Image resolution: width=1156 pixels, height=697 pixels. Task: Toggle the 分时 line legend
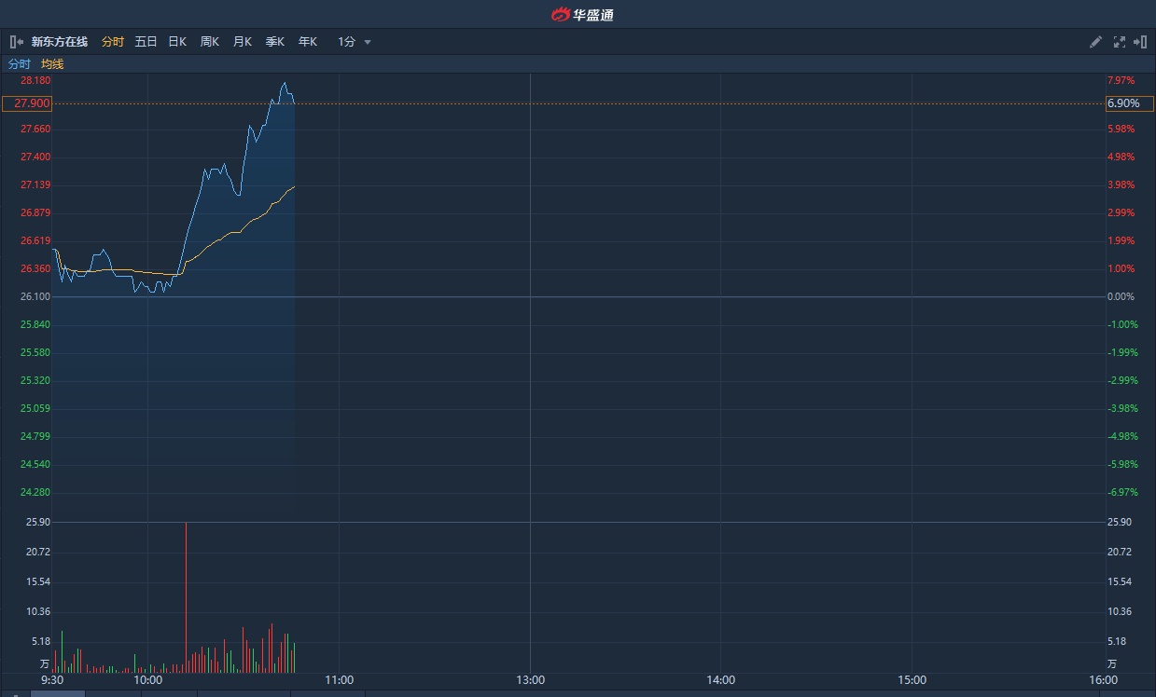pos(19,64)
